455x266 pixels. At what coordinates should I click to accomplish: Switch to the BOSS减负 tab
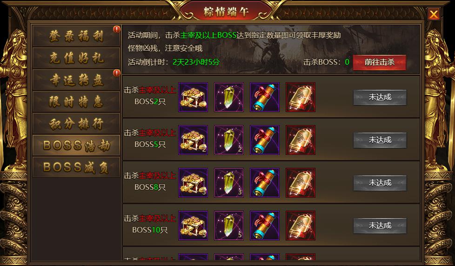click(x=76, y=167)
